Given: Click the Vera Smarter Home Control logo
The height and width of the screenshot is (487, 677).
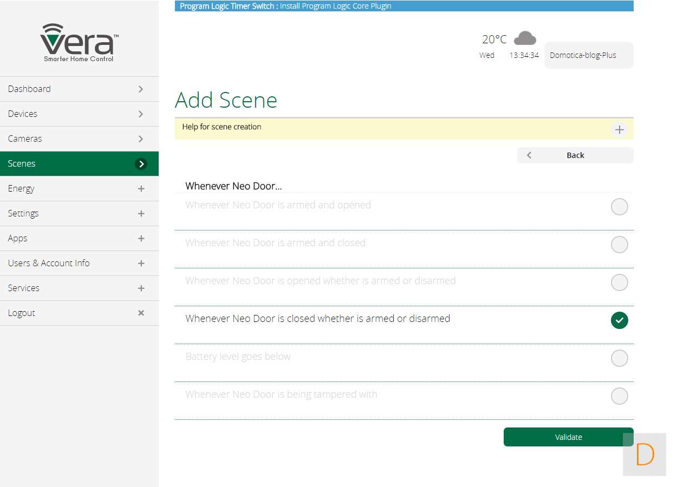Looking at the screenshot, I should (x=79, y=43).
